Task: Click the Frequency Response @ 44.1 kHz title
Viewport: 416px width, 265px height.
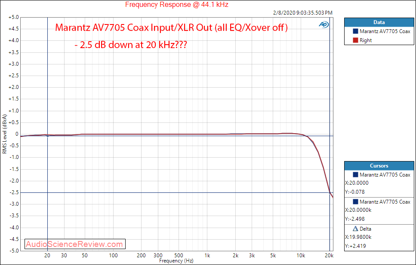Action: pos(177,4)
